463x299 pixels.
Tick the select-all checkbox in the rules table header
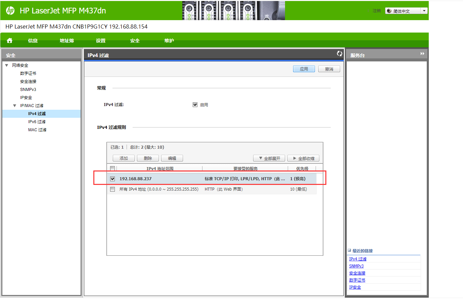tap(112, 168)
